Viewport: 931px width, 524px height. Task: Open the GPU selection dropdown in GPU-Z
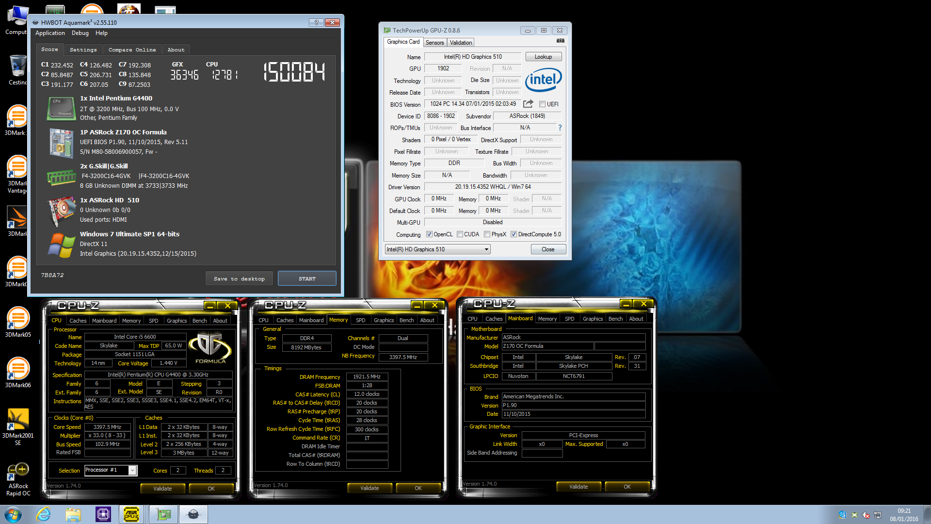[x=438, y=249]
